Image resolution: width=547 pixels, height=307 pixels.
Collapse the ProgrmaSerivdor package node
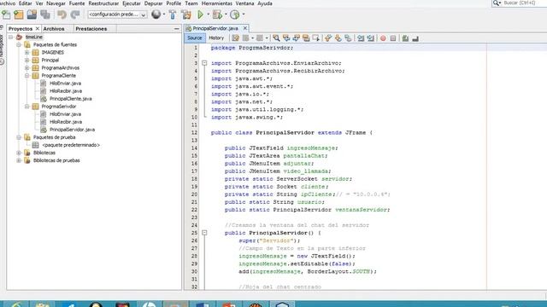tap(27, 107)
